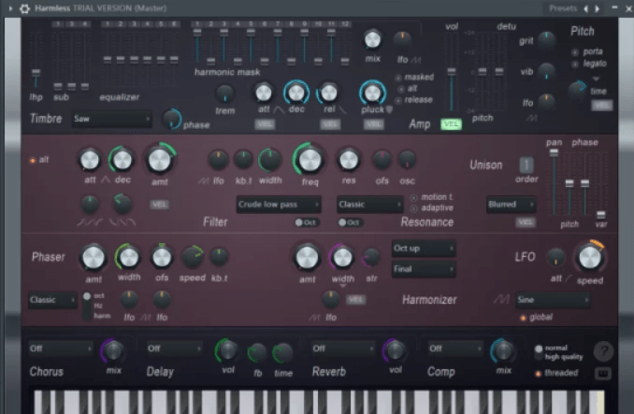The height and width of the screenshot is (414, 634).
Task: Open the Unison Blurred dropdown
Action: 512,205
